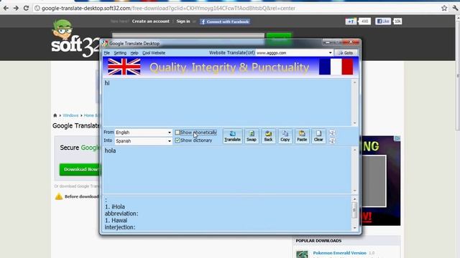
Task: Paste text using the Paste button
Action: 302,136
